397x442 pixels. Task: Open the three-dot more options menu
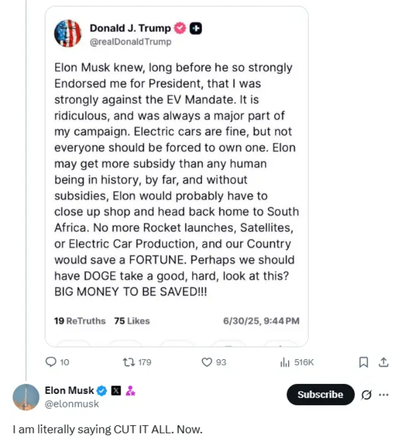tap(383, 395)
